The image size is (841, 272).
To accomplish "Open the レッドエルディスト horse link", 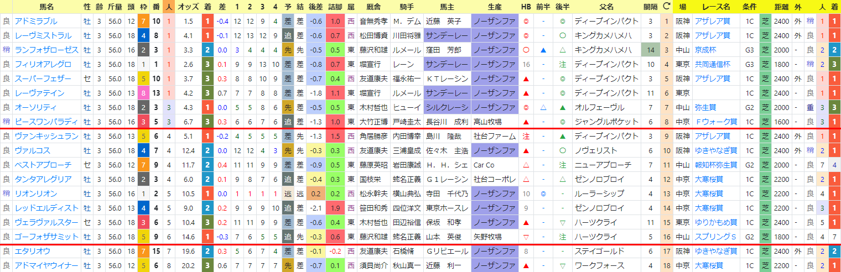I will (x=47, y=208).
